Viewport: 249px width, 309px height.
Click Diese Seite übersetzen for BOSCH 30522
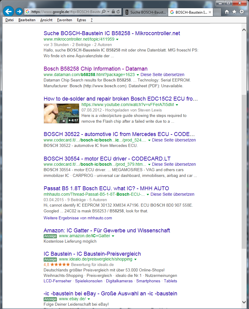click(x=174, y=140)
